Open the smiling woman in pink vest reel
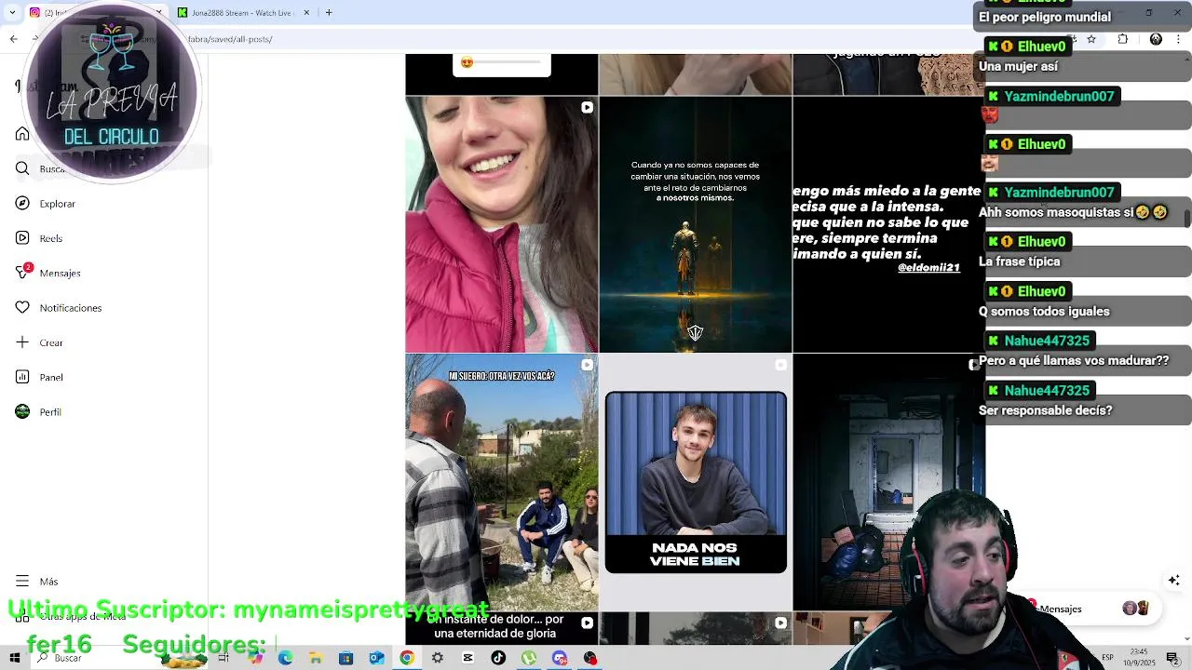 pyautogui.click(x=502, y=224)
